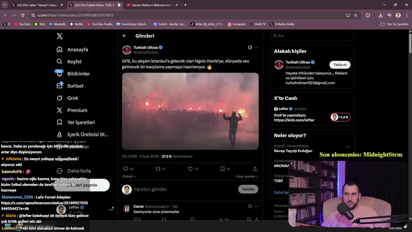412x232 pixels.
Task: Open X Media Studio bookmark
Action: [x=282, y=24]
